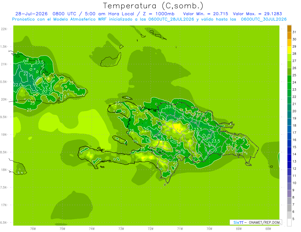Click the "21N" latitude axis label
Image resolution: width=301 pixels, height=232 pixels.
(x=4, y=64)
